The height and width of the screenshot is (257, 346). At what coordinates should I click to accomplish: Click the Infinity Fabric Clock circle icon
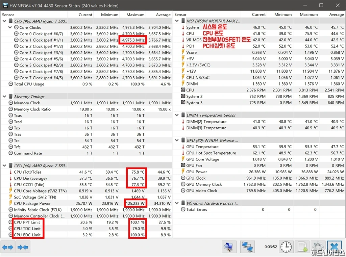tap(10, 210)
